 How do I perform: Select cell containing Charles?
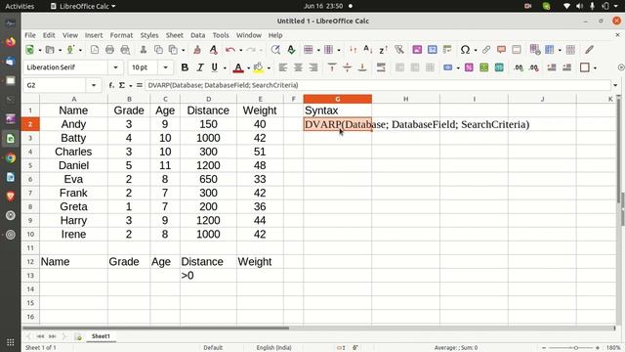pyautogui.click(x=74, y=152)
